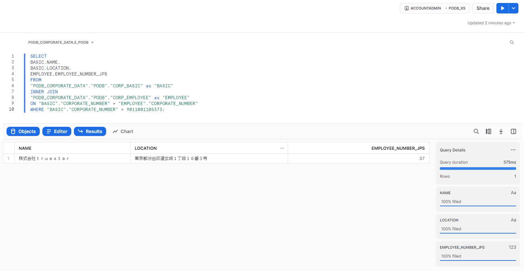Toggle the Editor pane visibility
The image size is (524, 271).
click(57, 131)
